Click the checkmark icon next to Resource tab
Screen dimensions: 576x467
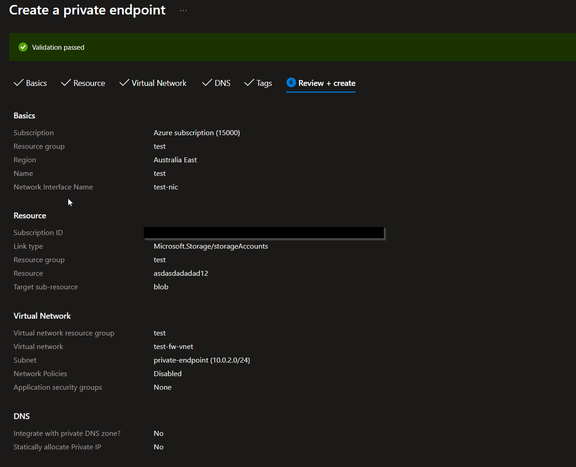coord(66,83)
